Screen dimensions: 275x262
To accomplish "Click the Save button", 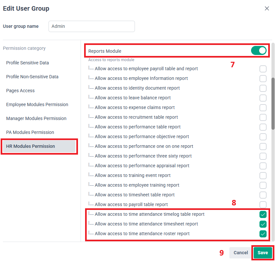I will pos(263,253).
